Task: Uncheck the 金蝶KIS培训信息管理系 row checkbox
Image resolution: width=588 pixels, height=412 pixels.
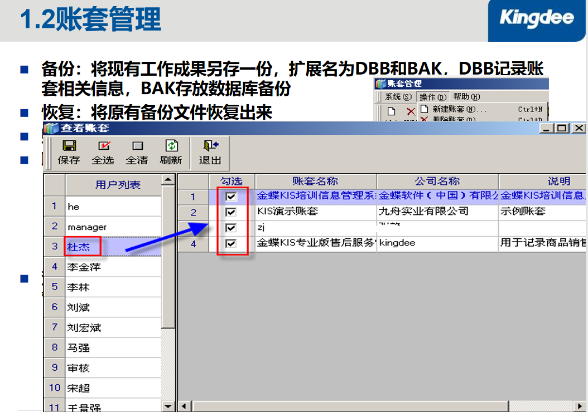Action: (x=231, y=197)
